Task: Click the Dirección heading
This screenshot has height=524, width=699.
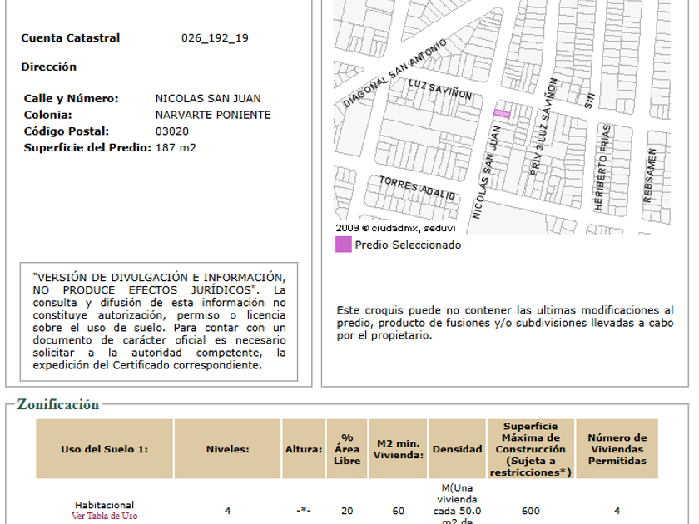Action: 48,67
